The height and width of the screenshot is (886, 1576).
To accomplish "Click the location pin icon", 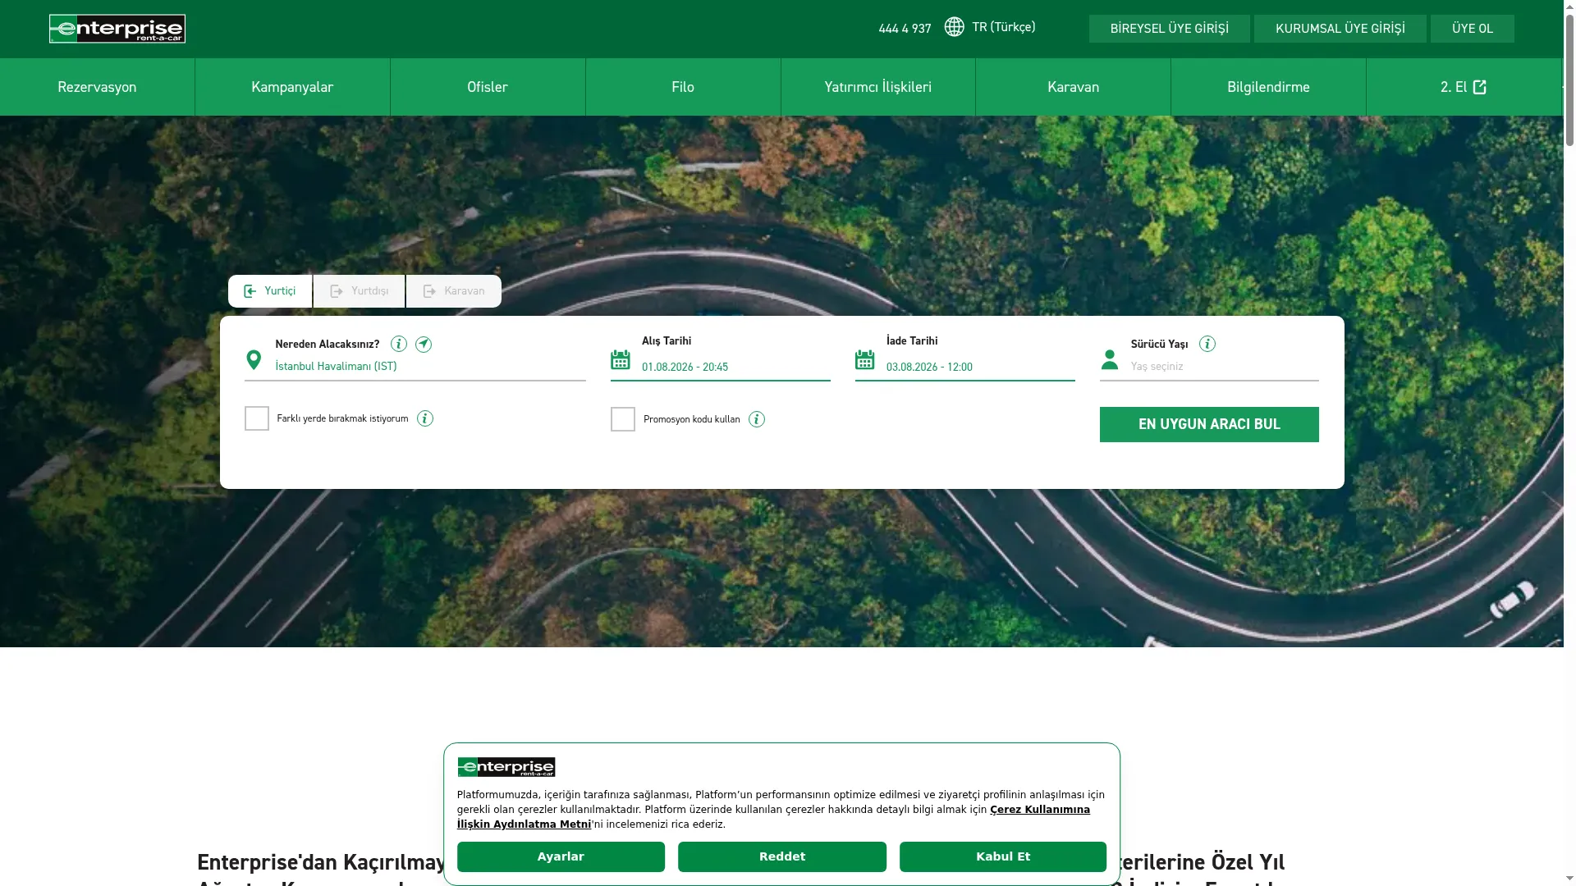I will pos(254,360).
